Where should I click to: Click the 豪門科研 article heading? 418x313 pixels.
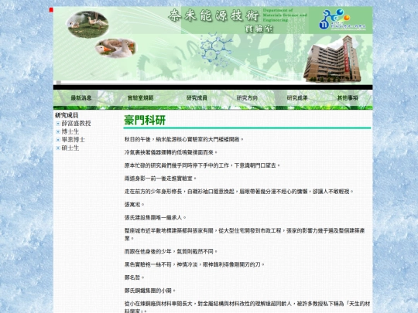(x=145, y=120)
